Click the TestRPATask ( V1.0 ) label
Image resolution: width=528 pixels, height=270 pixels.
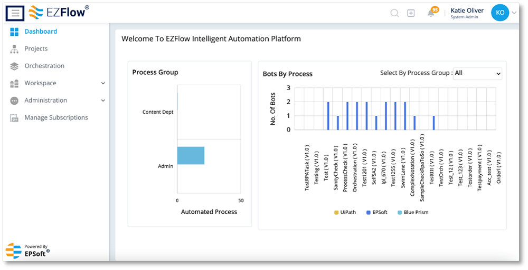tap(307, 168)
